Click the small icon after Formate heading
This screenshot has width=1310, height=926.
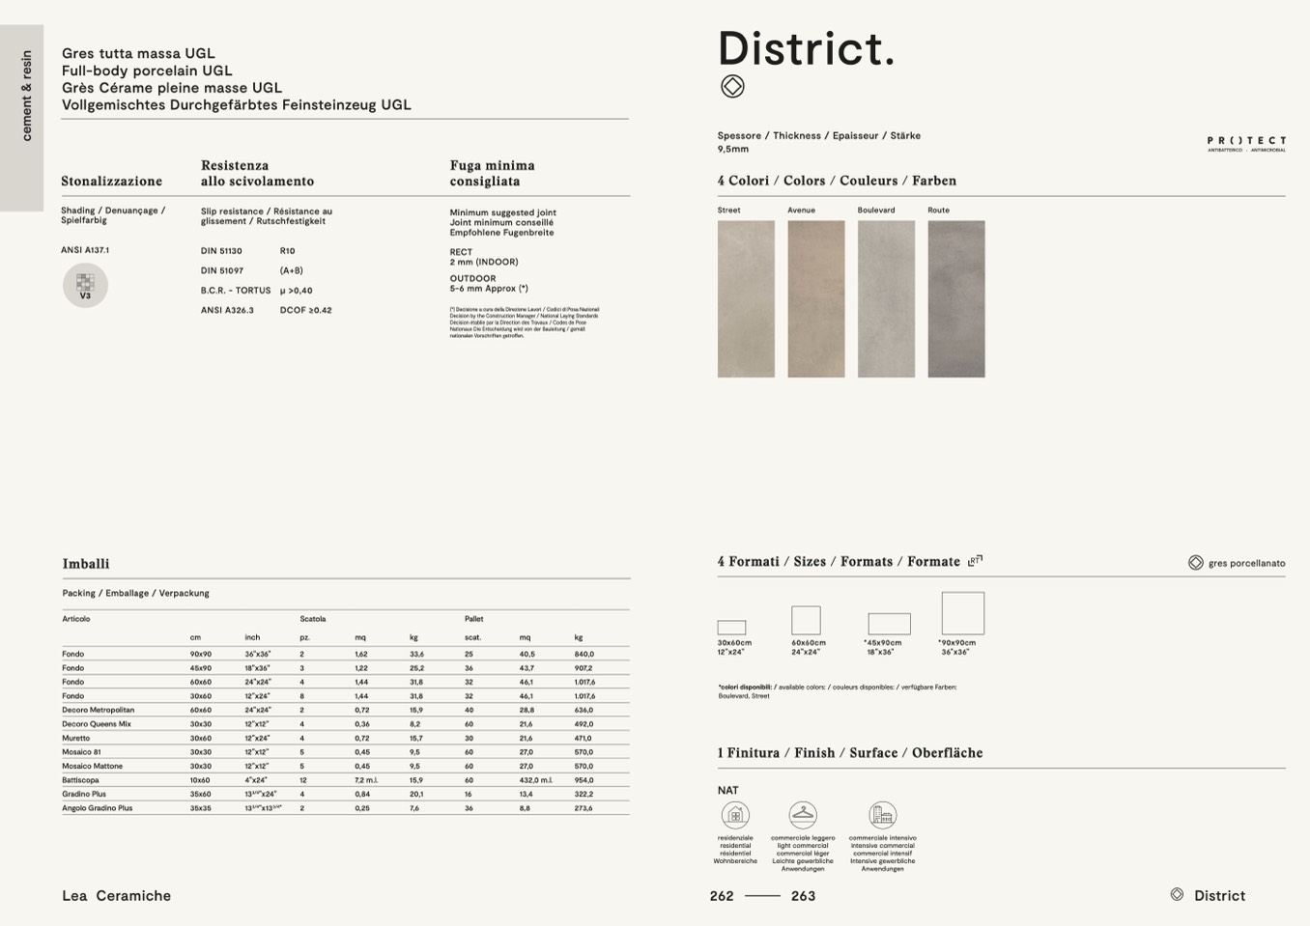975,560
